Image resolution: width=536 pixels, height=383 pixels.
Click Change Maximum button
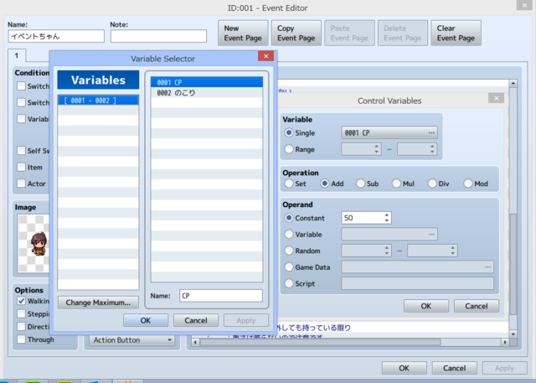pos(98,303)
